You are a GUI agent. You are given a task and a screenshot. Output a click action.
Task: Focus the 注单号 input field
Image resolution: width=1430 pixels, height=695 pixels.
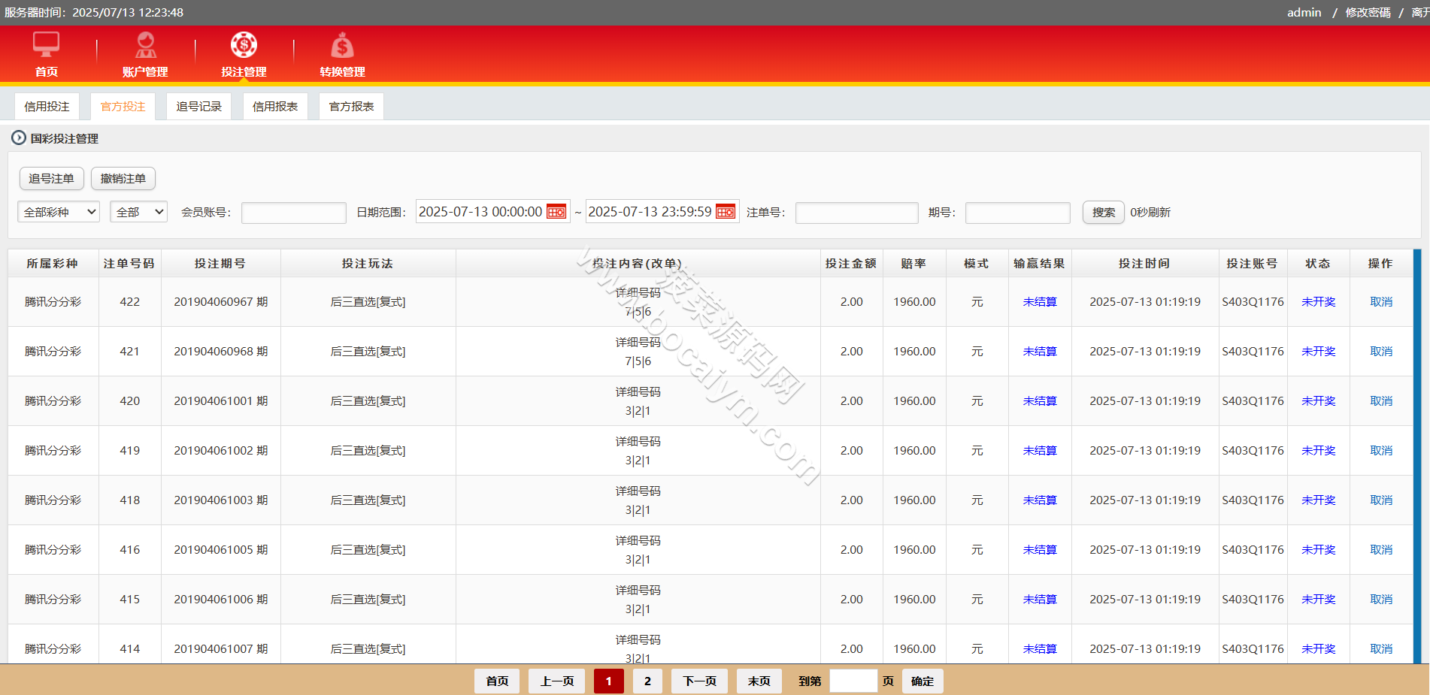[856, 213]
